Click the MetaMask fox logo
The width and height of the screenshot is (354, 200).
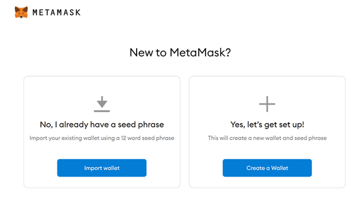tap(21, 12)
